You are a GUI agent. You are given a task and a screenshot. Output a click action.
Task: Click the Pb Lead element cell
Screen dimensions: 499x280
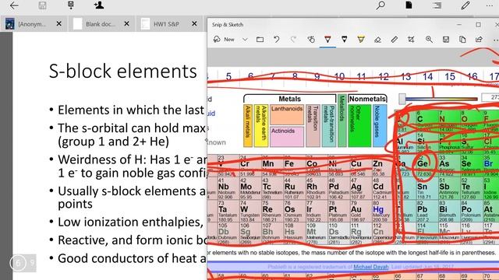pyautogui.click(x=427, y=211)
